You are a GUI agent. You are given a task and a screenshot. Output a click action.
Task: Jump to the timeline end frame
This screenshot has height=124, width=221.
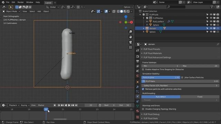coord(76,105)
